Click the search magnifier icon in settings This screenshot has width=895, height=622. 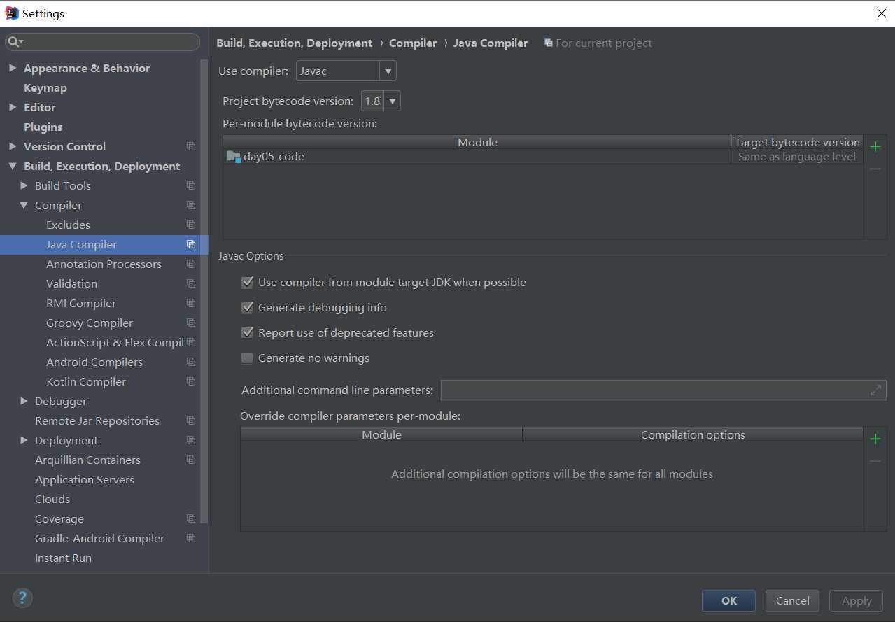14,42
